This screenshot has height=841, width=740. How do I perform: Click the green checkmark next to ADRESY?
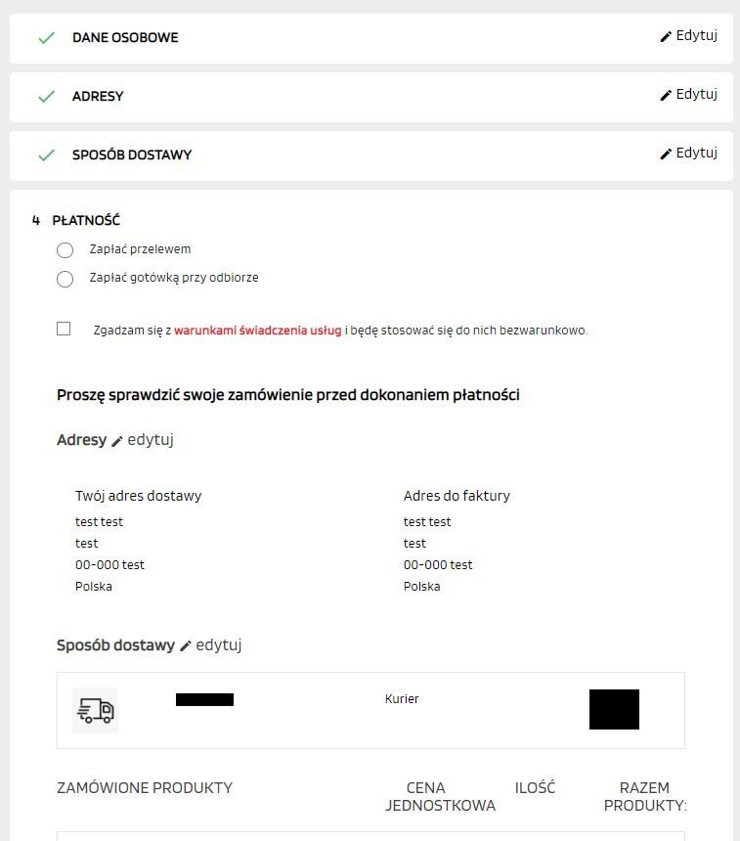pos(45,97)
